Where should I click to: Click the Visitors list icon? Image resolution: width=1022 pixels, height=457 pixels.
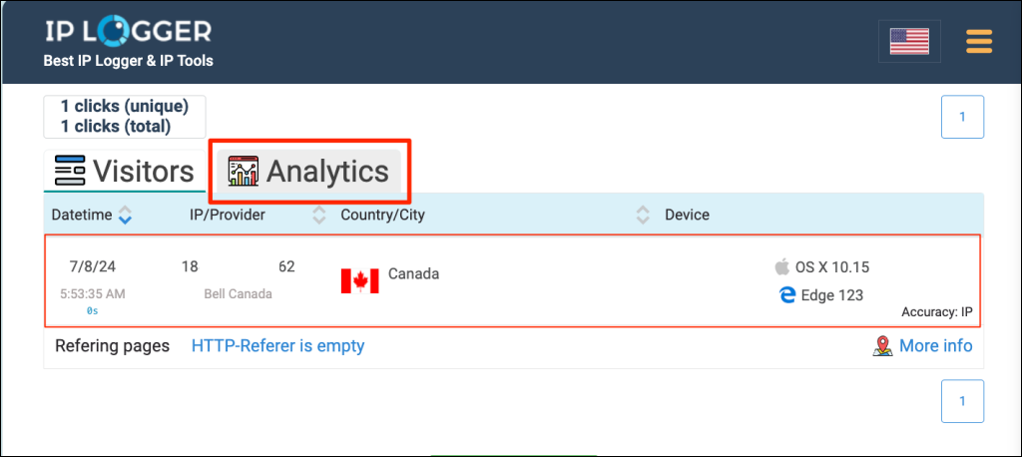pos(67,172)
